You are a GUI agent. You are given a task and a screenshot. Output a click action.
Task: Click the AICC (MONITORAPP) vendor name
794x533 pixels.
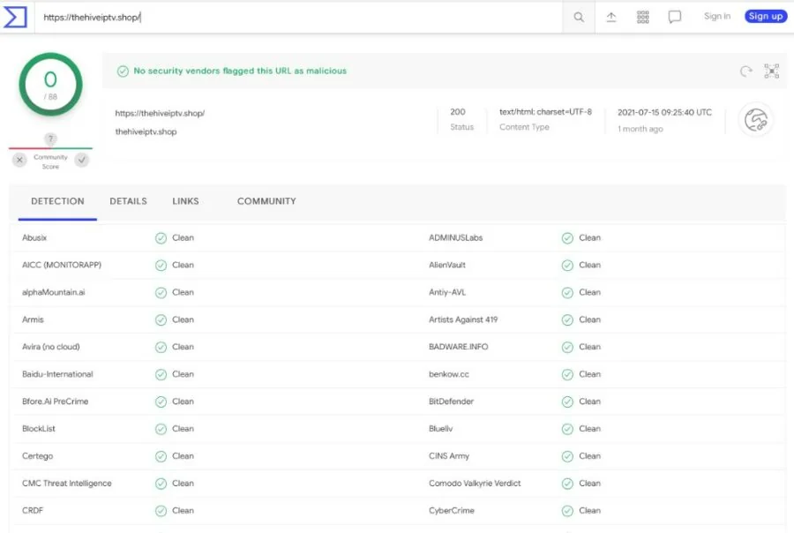(x=62, y=265)
